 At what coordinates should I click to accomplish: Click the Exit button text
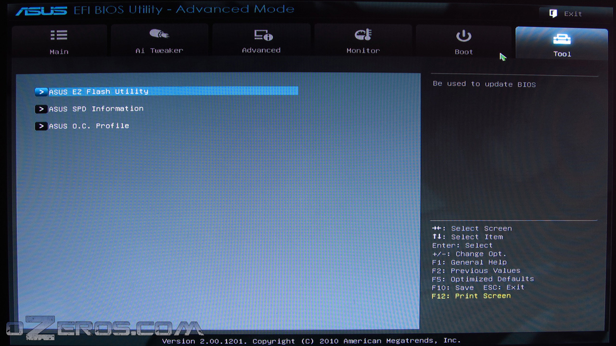(573, 14)
